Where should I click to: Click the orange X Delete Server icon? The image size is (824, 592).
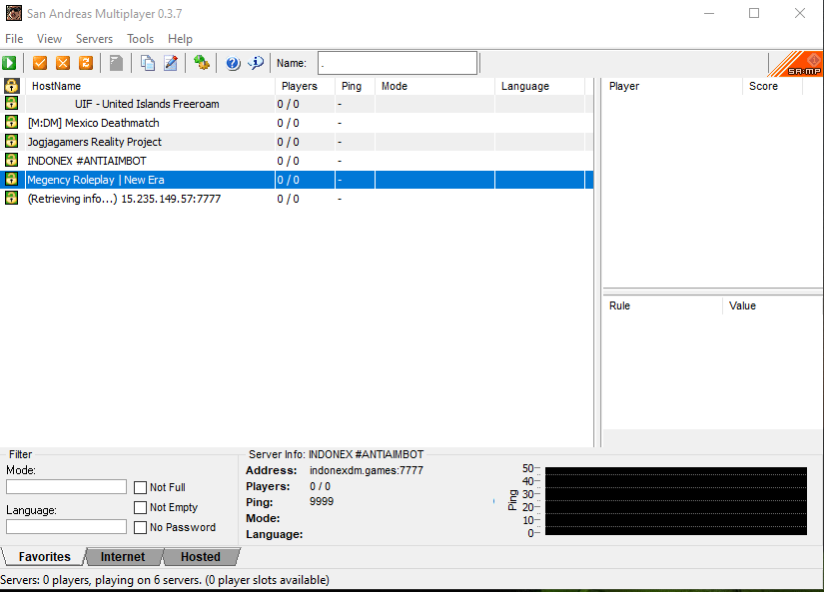tap(63, 63)
